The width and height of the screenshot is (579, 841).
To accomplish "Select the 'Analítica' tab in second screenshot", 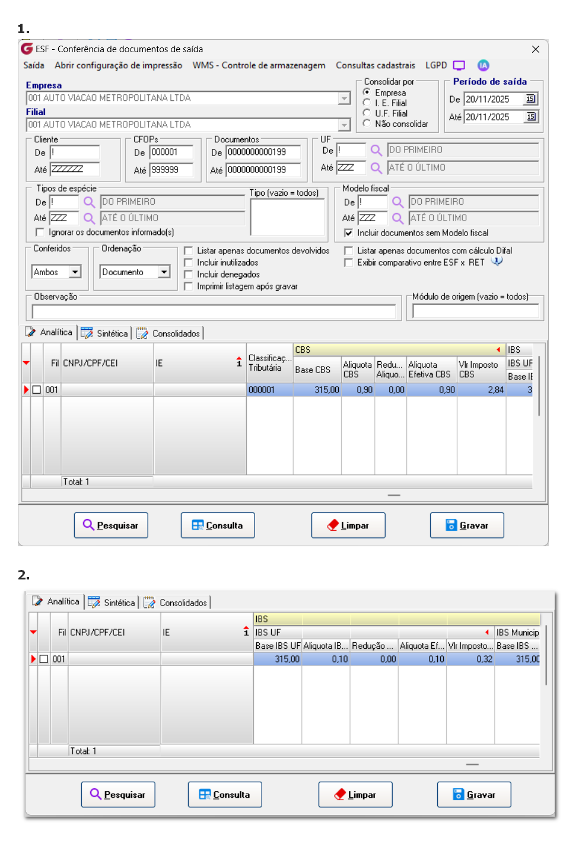I will (56, 601).
